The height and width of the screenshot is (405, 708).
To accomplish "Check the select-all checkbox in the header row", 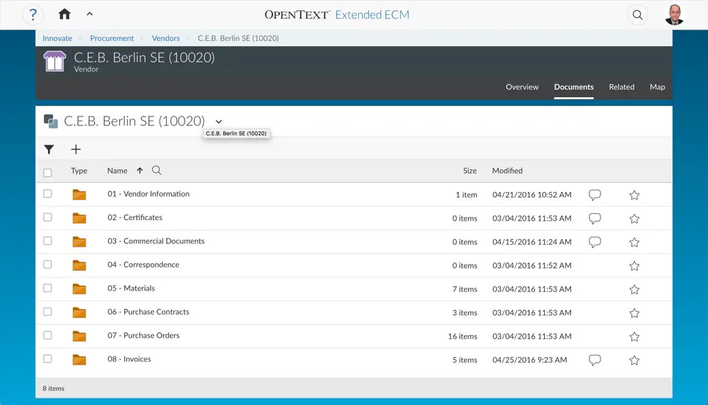I will point(47,173).
